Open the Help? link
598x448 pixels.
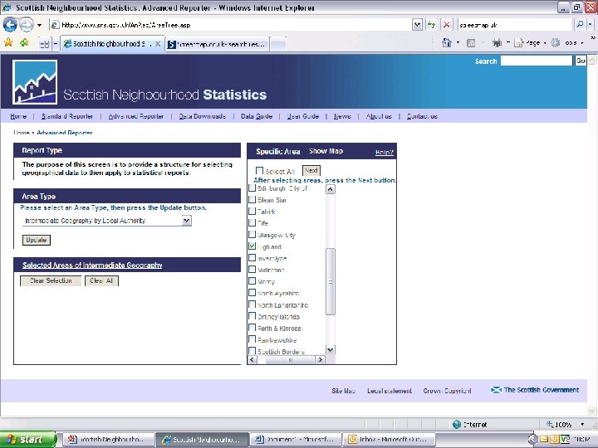pyautogui.click(x=384, y=153)
